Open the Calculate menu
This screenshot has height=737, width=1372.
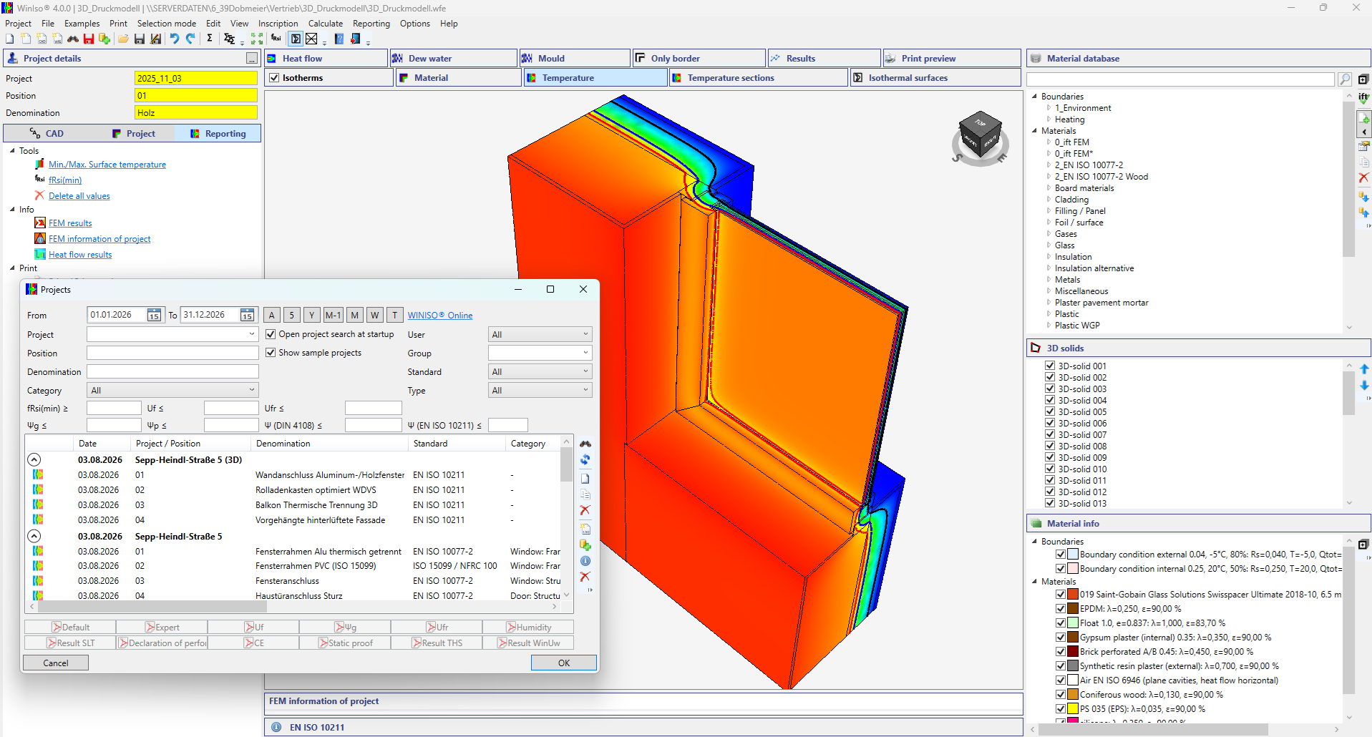coord(326,24)
